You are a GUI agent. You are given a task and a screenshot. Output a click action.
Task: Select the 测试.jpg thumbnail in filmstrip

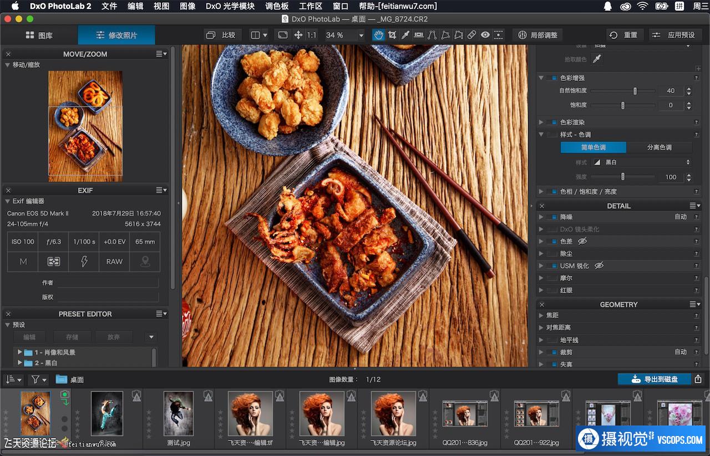tap(179, 413)
